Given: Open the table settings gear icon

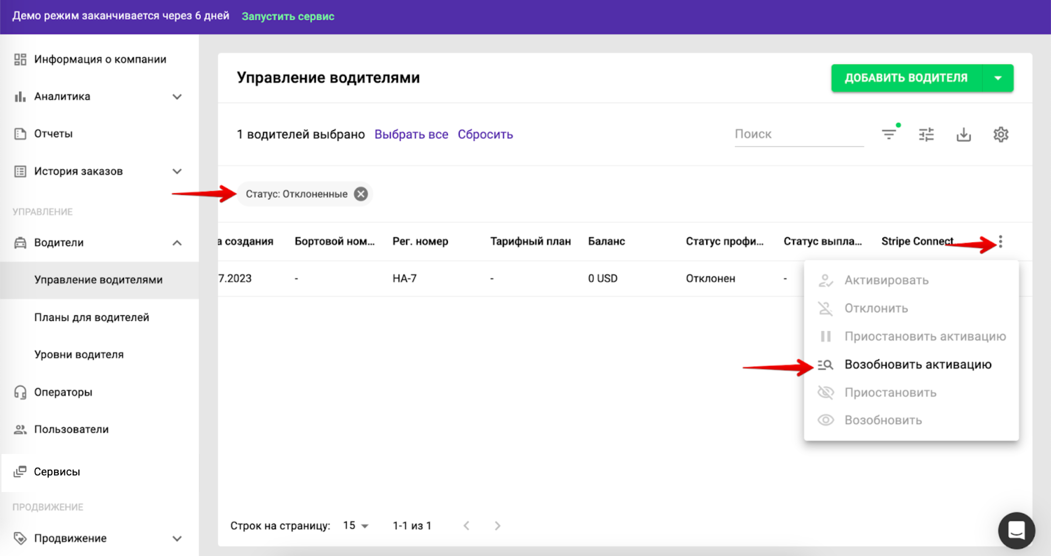Looking at the screenshot, I should coord(1000,134).
